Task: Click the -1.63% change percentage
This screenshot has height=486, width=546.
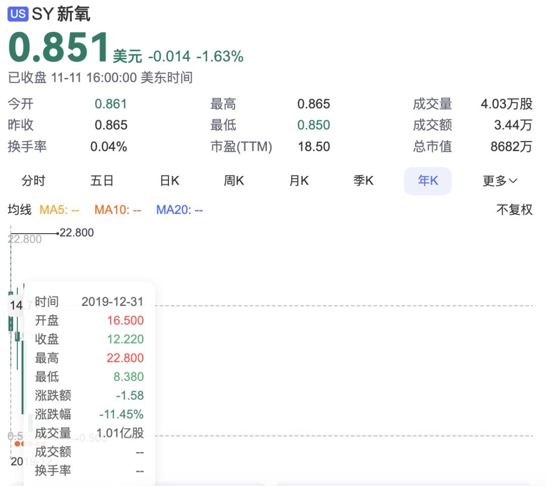Action: (220, 56)
